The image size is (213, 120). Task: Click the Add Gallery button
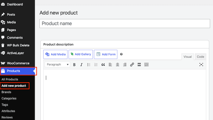(81, 54)
